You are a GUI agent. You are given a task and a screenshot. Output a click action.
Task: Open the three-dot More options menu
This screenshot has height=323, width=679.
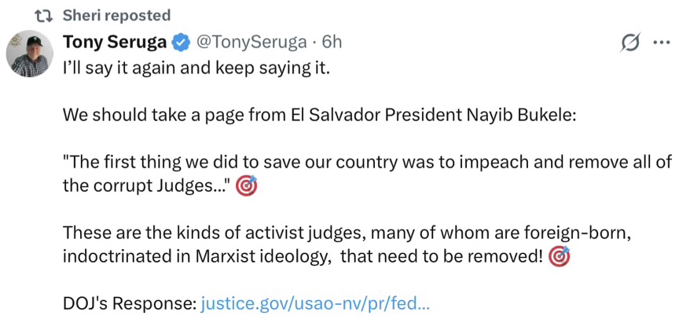pyautogui.click(x=660, y=43)
